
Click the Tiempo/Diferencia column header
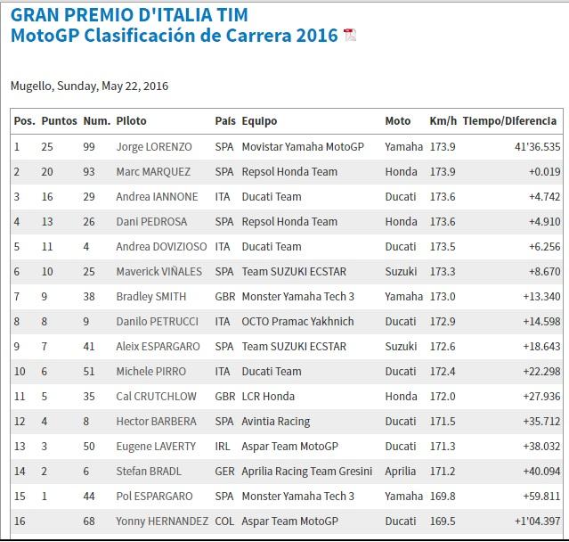pyautogui.click(x=509, y=121)
